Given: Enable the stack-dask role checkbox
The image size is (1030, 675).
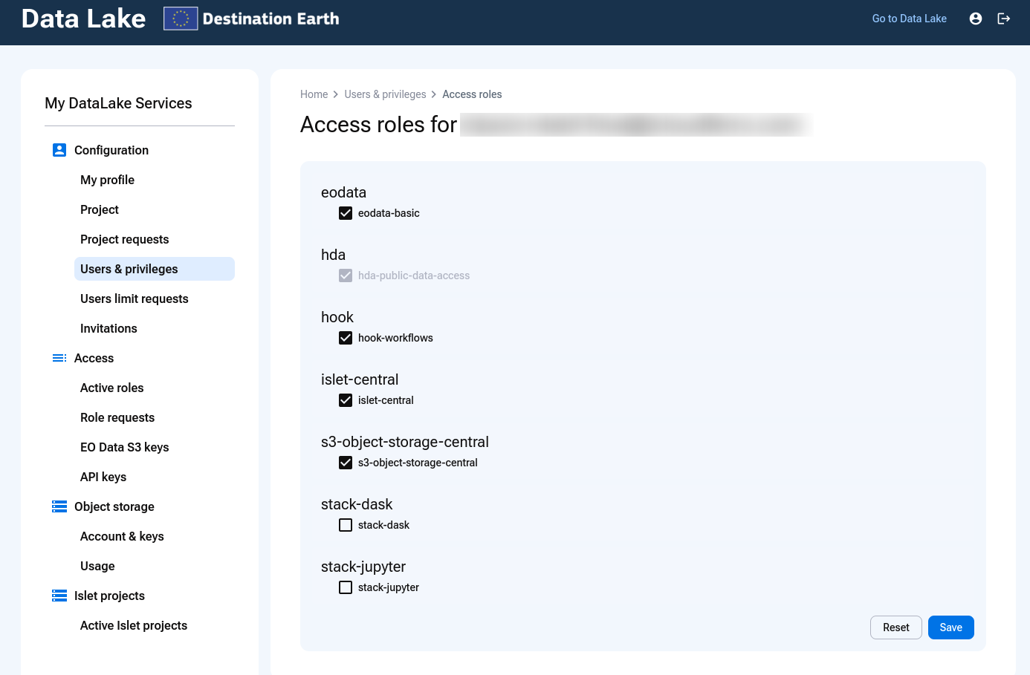Looking at the screenshot, I should (x=346, y=525).
